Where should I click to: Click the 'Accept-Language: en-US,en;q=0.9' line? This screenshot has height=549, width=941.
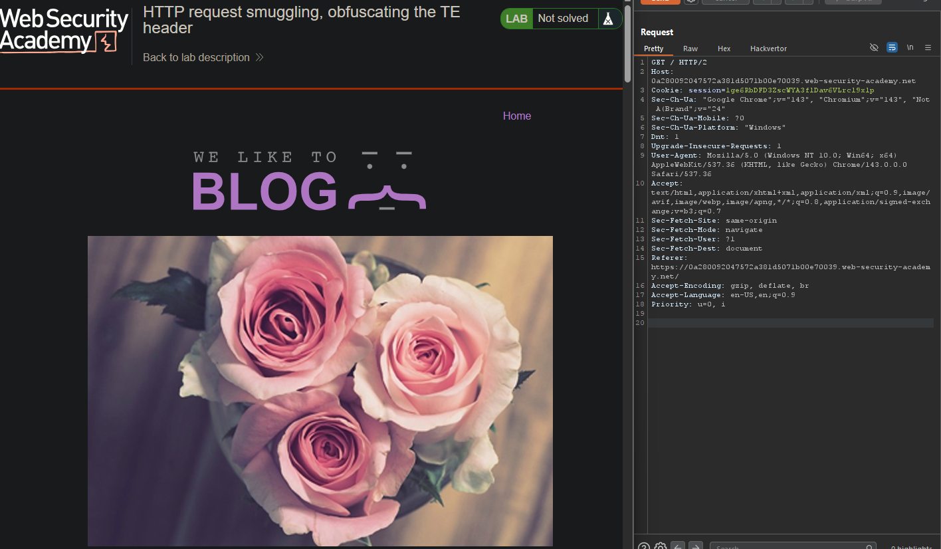723,294
